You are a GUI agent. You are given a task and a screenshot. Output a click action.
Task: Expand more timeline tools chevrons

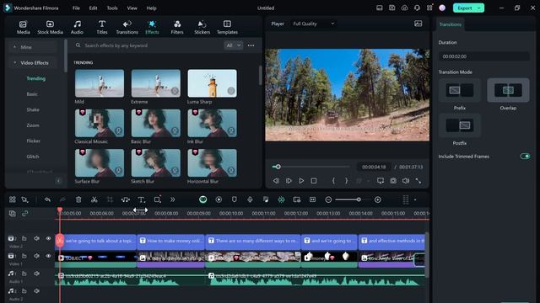coord(172,199)
